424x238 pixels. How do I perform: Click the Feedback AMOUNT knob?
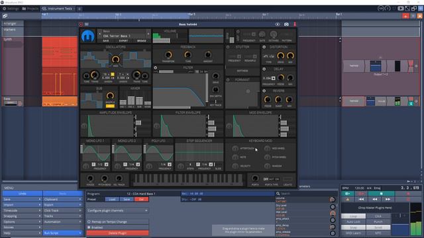pos(207,55)
